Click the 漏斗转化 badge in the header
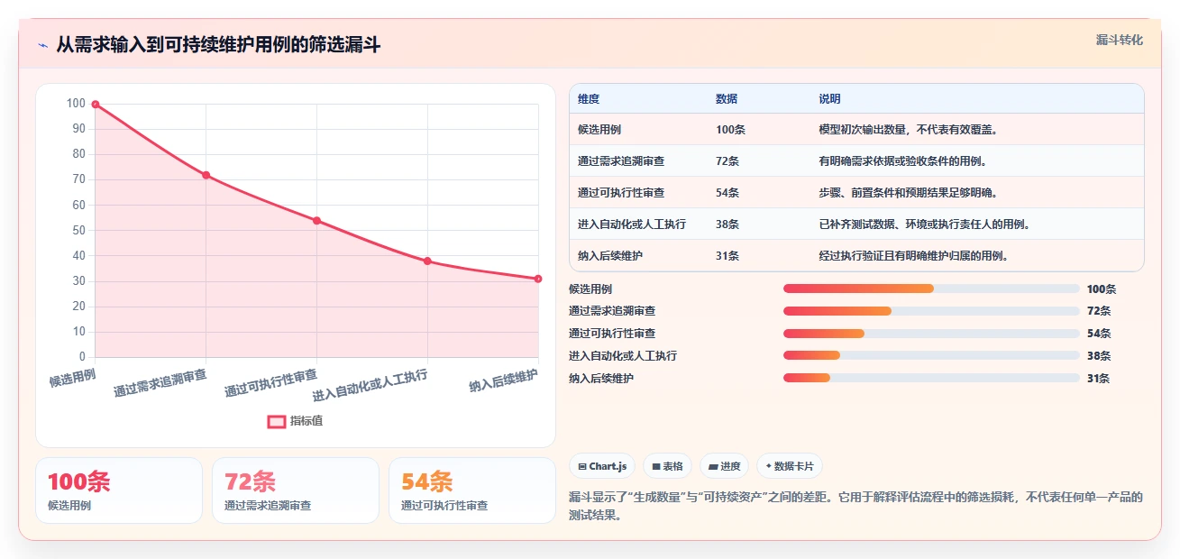The image size is (1180, 559). [x=1120, y=40]
